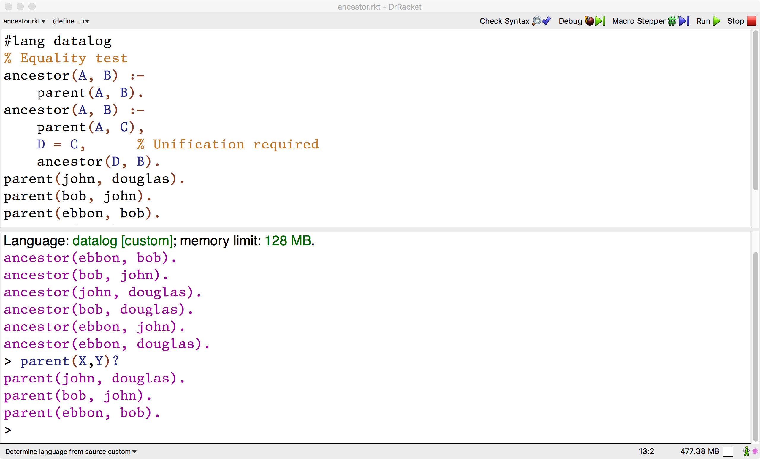Toggle the Check Syntax blue checkmark
Screen dimensions: 760x459
coord(547,21)
